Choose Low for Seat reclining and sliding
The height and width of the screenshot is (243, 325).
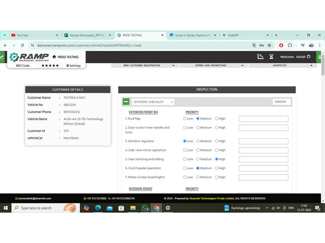185,159
